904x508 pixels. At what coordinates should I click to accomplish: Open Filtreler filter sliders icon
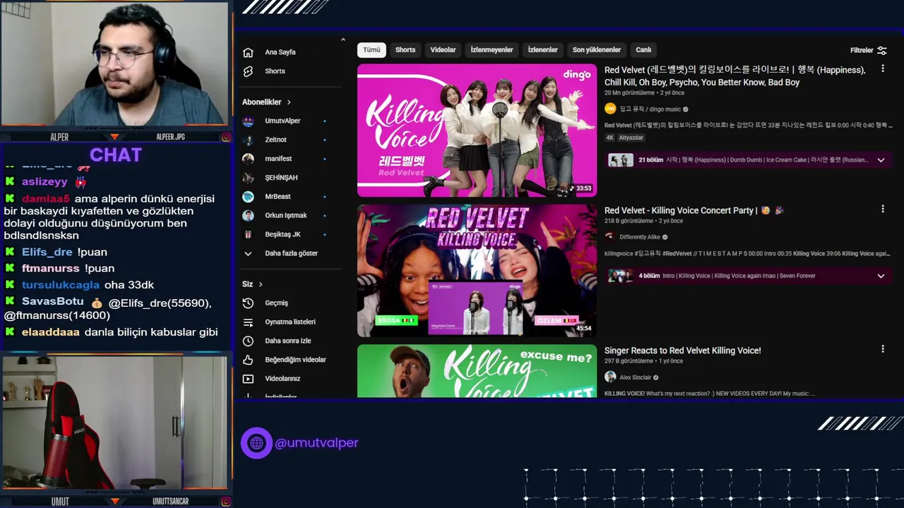point(881,50)
